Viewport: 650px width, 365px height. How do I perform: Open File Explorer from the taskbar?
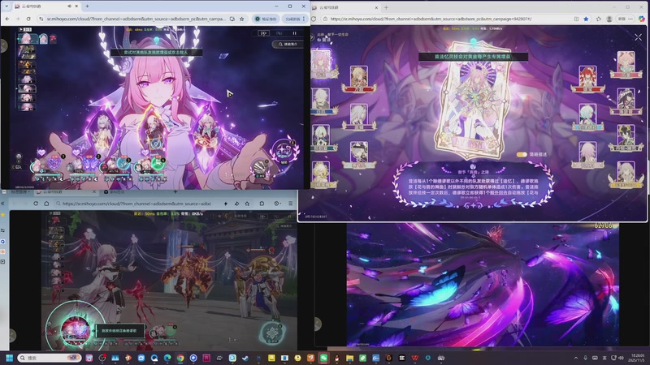click(x=349, y=358)
